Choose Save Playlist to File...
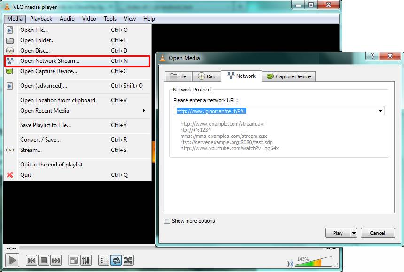Image resolution: width=404 pixels, height=272 pixels. pos(78,125)
